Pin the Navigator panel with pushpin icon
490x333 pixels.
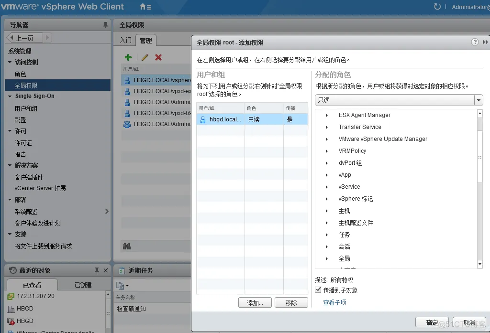point(105,25)
